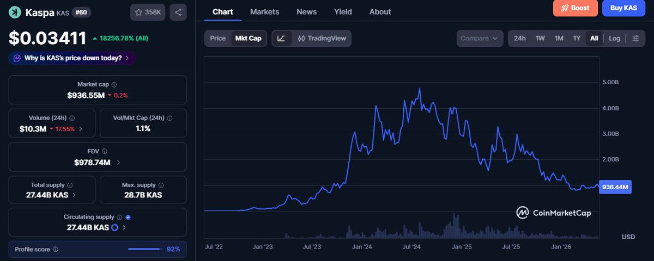This screenshot has height=261, width=654.
Task: Switch to the News tab
Action: (307, 11)
